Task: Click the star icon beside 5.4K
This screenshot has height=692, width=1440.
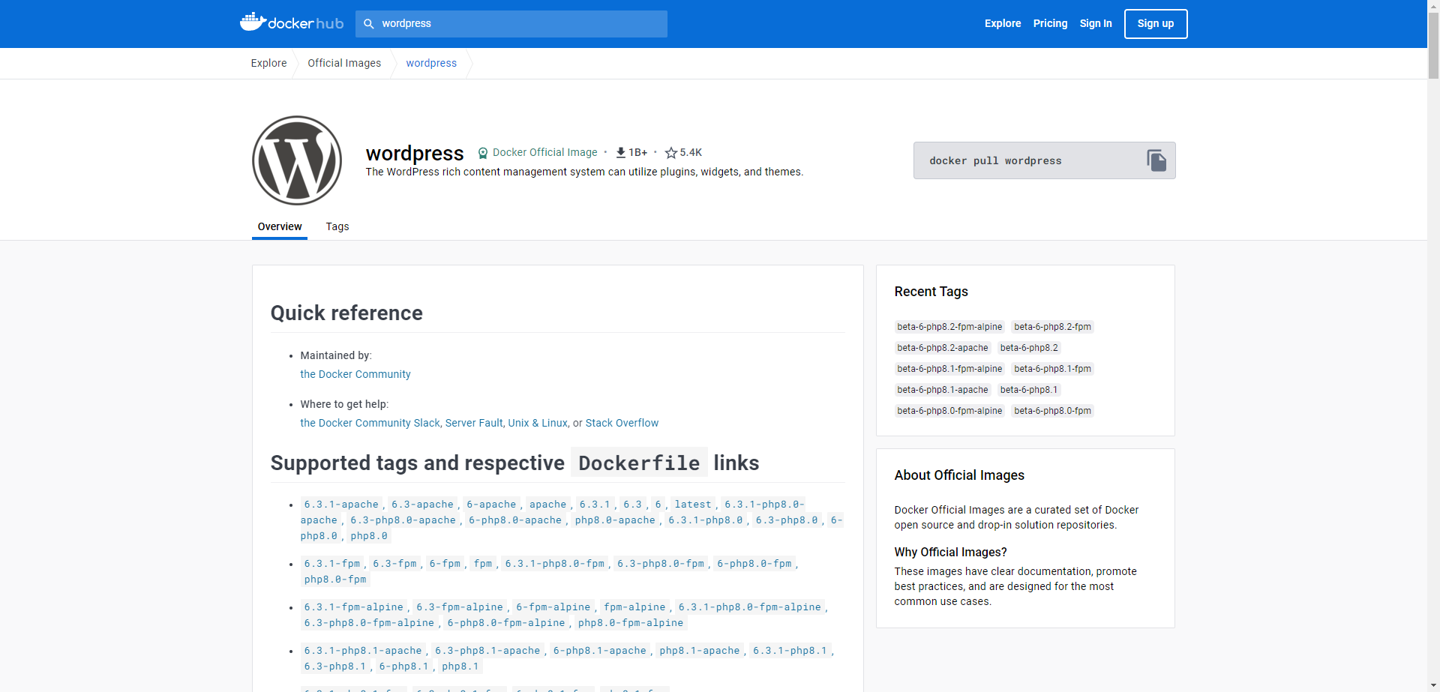Action: click(x=671, y=153)
